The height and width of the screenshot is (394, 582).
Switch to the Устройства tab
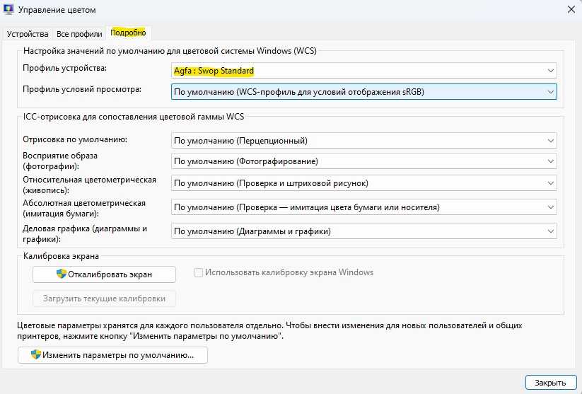point(28,33)
